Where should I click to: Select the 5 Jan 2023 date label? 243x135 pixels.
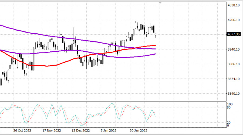pos(109,130)
